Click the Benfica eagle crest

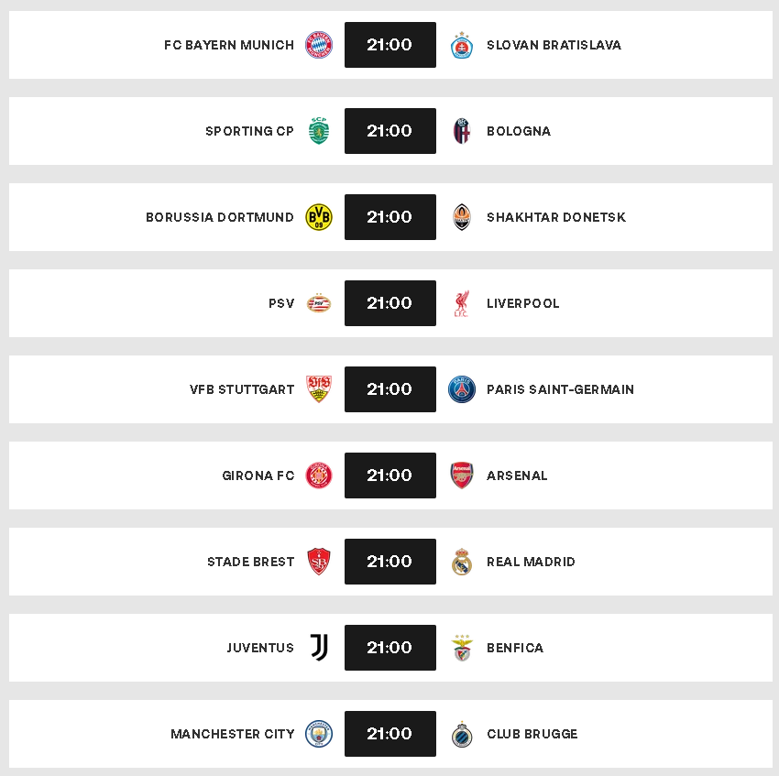point(462,648)
